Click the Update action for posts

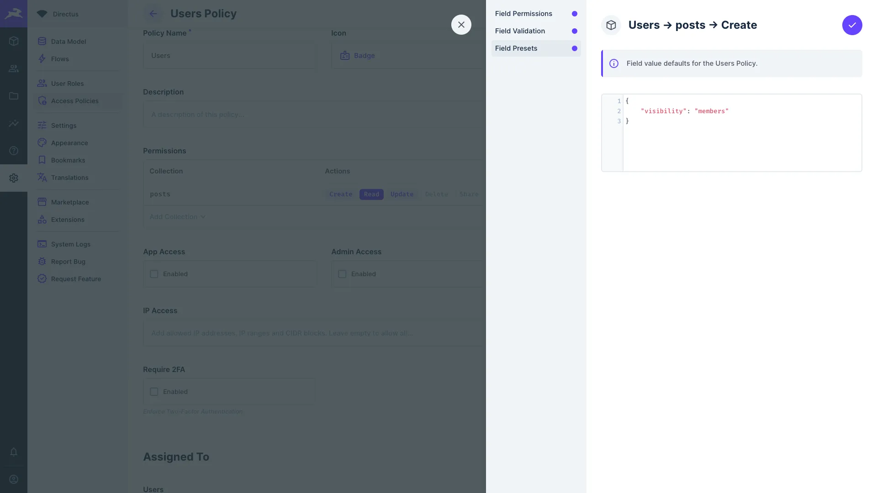[x=402, y=194]
